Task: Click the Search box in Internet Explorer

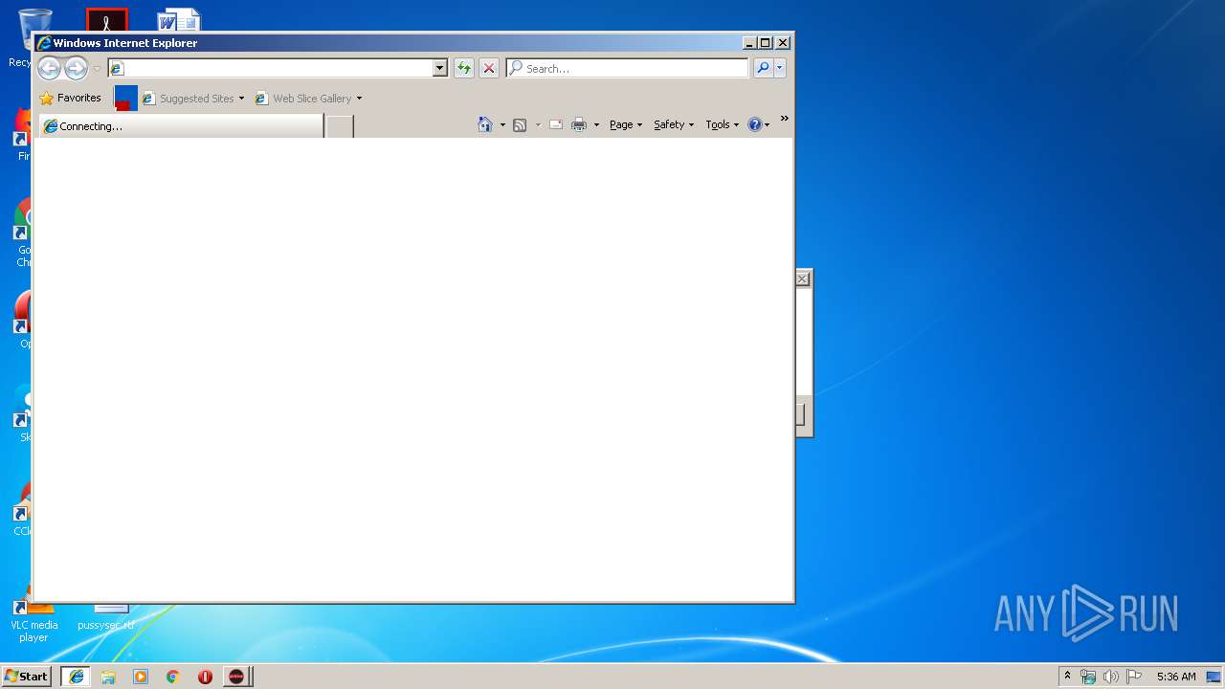Action: click(628, 68)
